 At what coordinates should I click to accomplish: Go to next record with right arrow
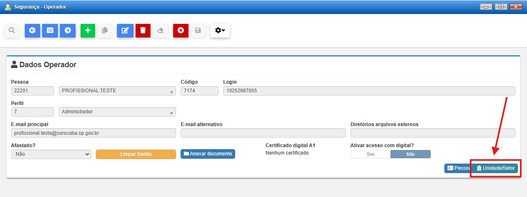tap(68, 30)
